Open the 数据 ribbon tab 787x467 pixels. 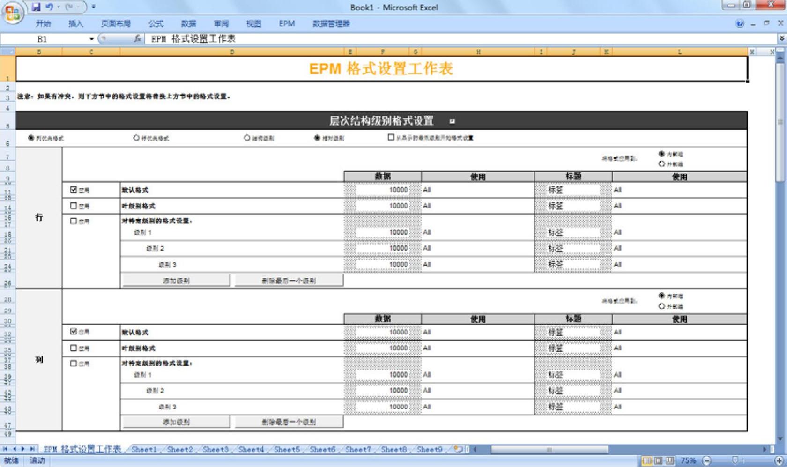(x=189, y=23)
